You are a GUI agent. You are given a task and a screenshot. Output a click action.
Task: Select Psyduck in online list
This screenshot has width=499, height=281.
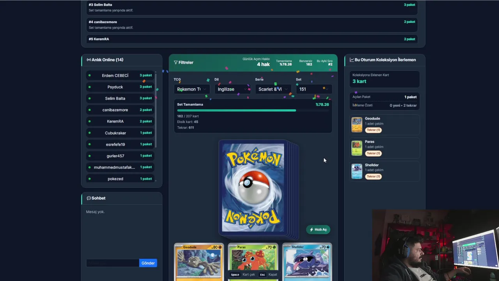point(121,87)
